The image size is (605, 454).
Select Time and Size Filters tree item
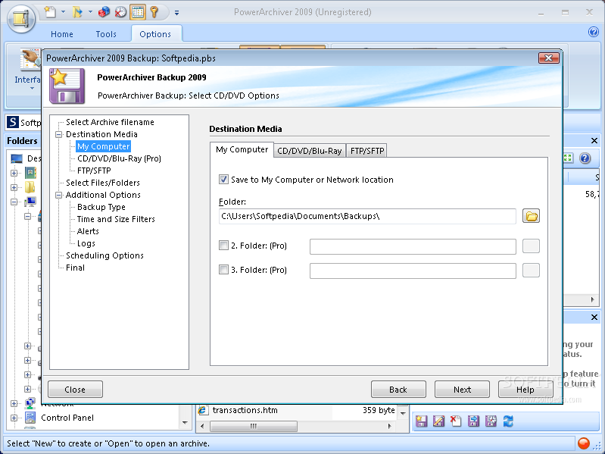[x=116, y=219]
